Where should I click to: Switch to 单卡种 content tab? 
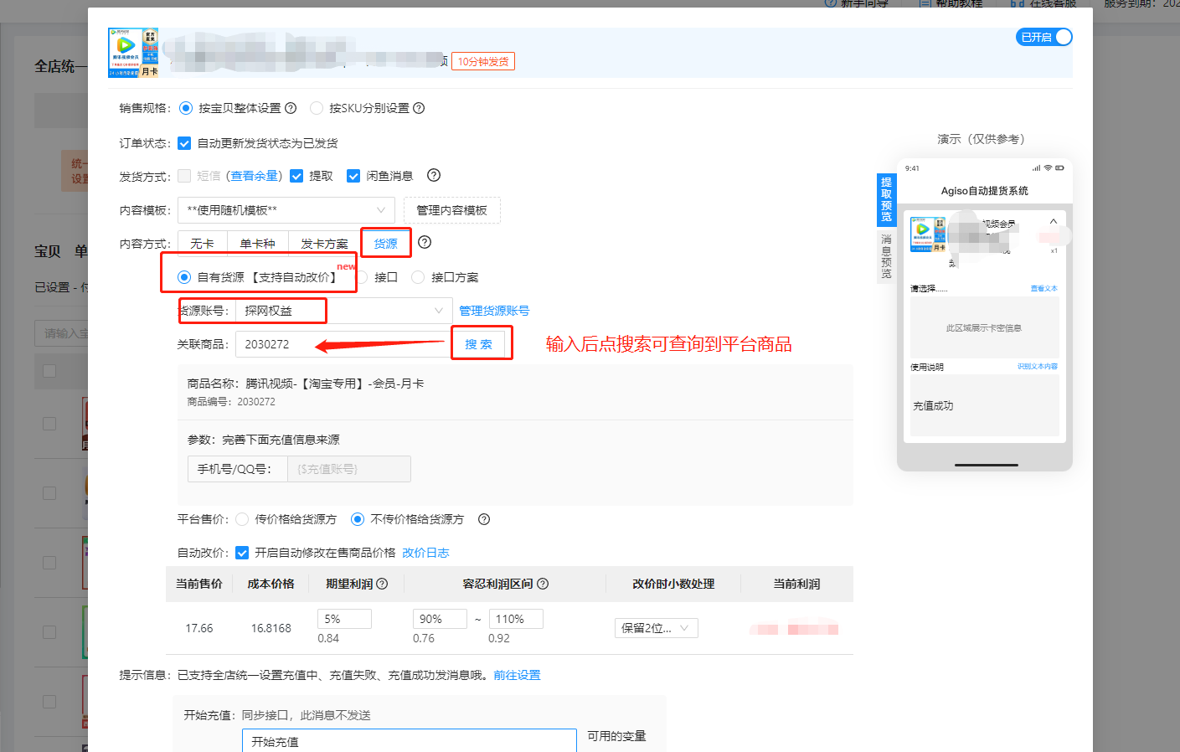[x=257, y=244]
